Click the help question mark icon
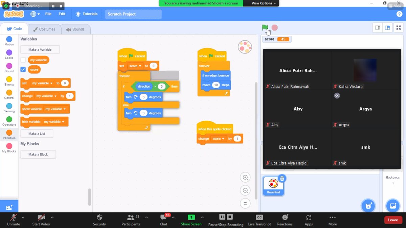The width and height of the screenshot is (406, 228). (x=399, y=14)
